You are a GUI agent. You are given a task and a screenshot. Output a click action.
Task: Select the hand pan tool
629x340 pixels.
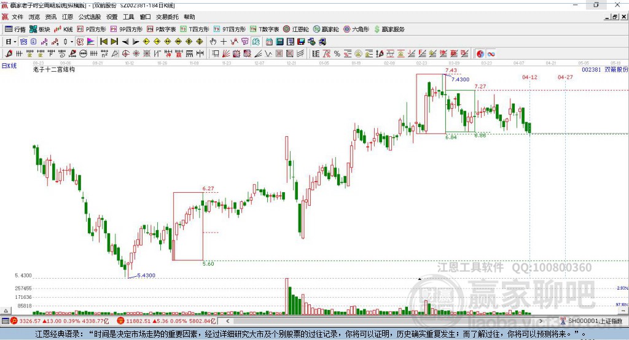point(213,42)
